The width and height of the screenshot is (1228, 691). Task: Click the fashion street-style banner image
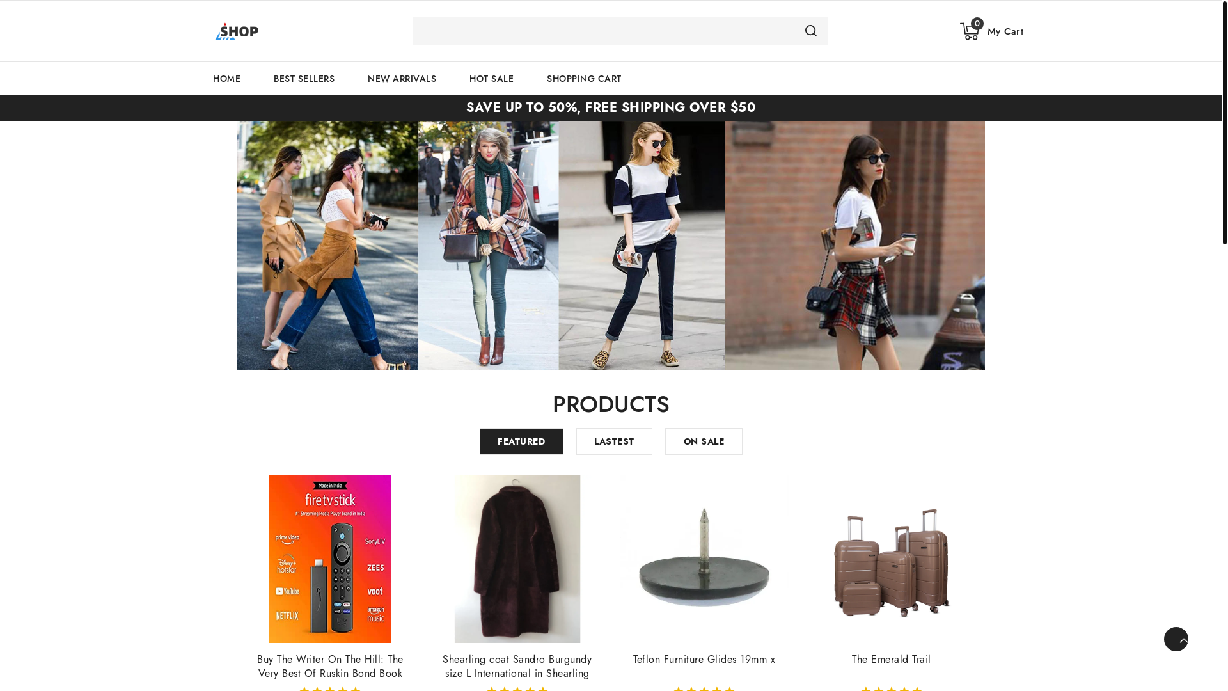pos(610,246)
